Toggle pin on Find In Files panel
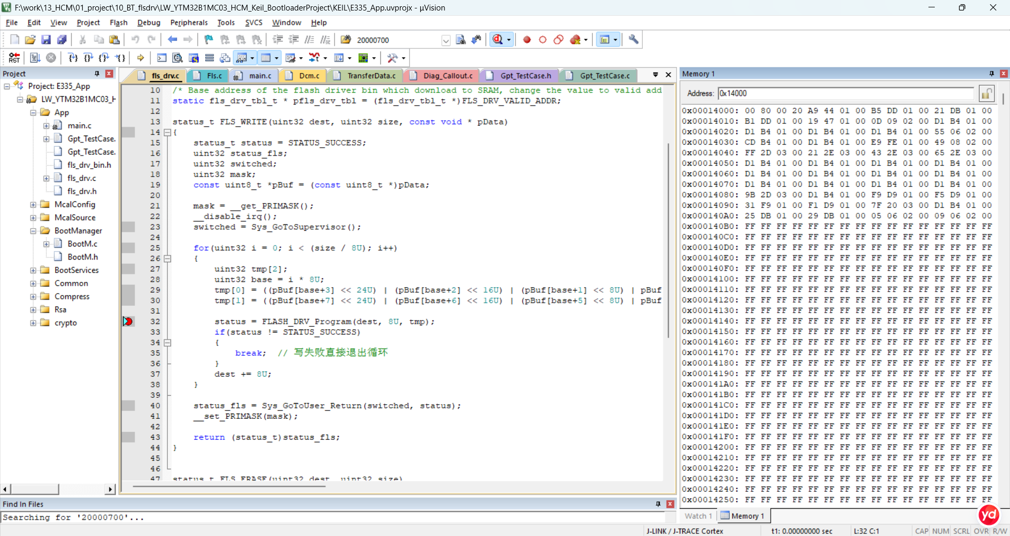 pos(658,504)
